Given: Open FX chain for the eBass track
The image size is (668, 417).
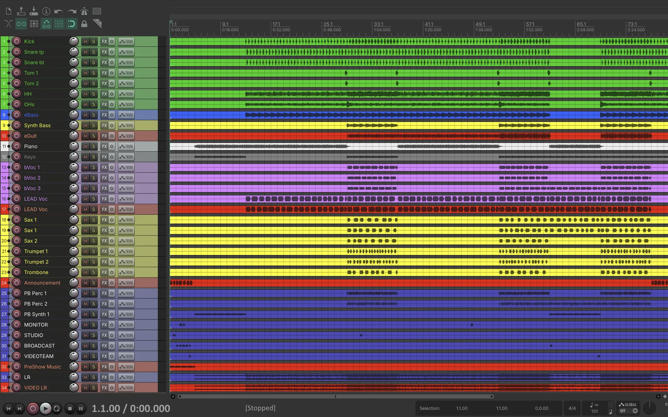Looking at the screenshot, I should click(x=104, y=115).
